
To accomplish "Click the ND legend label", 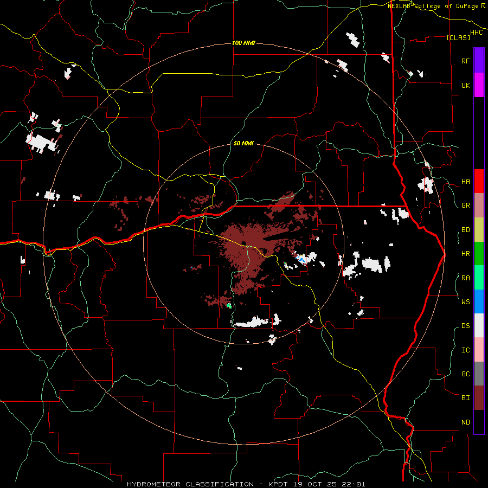I will click(465, 422).
